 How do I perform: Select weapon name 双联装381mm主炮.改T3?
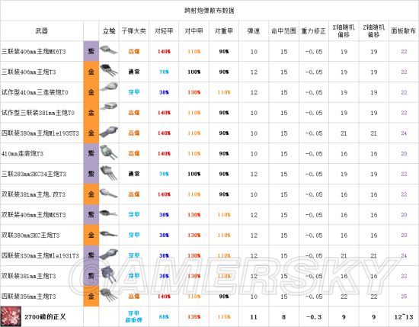pyautogui.click(x=33, y=194)
